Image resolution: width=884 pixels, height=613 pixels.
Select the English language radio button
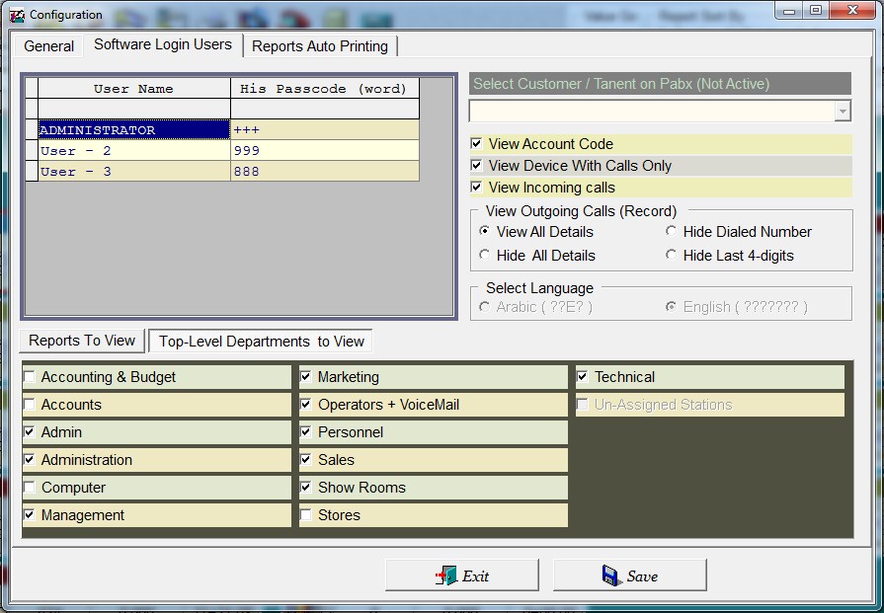pyautogui.click(x=671, y=306)
